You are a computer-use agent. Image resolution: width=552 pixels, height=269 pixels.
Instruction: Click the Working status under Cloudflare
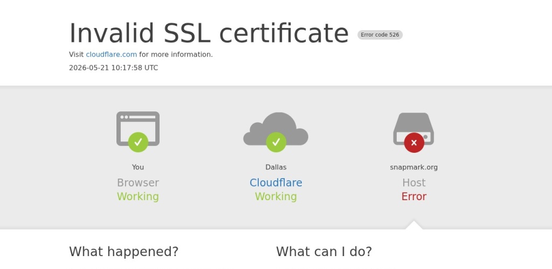(275, 196)
